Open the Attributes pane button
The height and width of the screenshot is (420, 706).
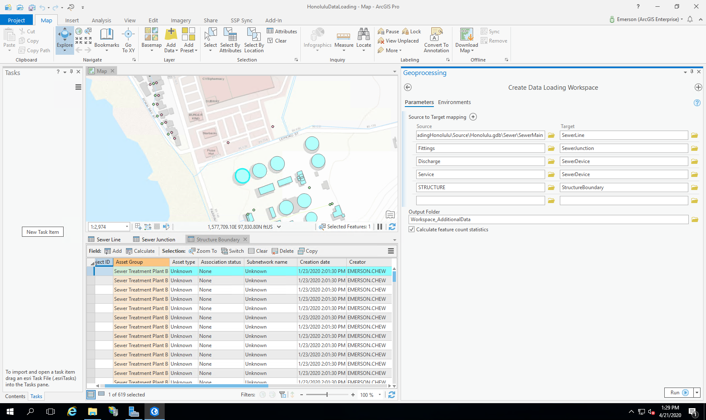tap(282, 31)
